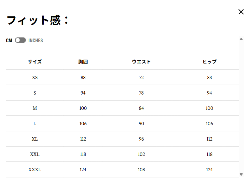Toggle the CM/INCHES unit switch
250x188 pixels.
20,40
